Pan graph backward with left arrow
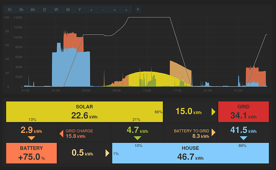The height and width of the screenshot is (170, 276). point(114,10)
